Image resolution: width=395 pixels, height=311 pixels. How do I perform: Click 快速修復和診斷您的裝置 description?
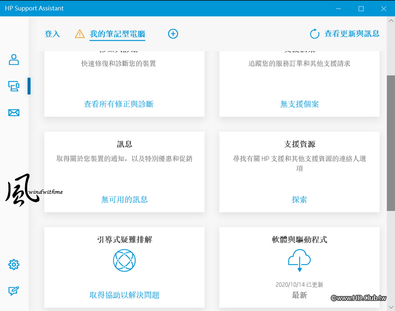119,64
